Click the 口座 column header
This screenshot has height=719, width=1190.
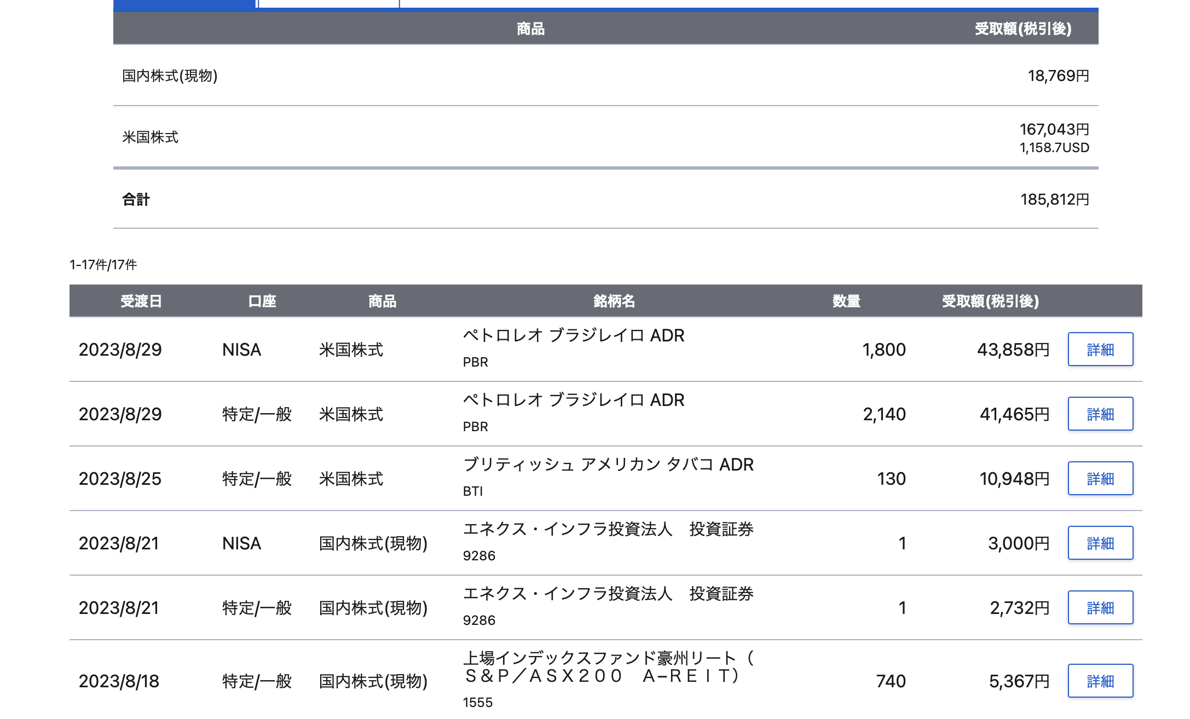click(262, 301)
